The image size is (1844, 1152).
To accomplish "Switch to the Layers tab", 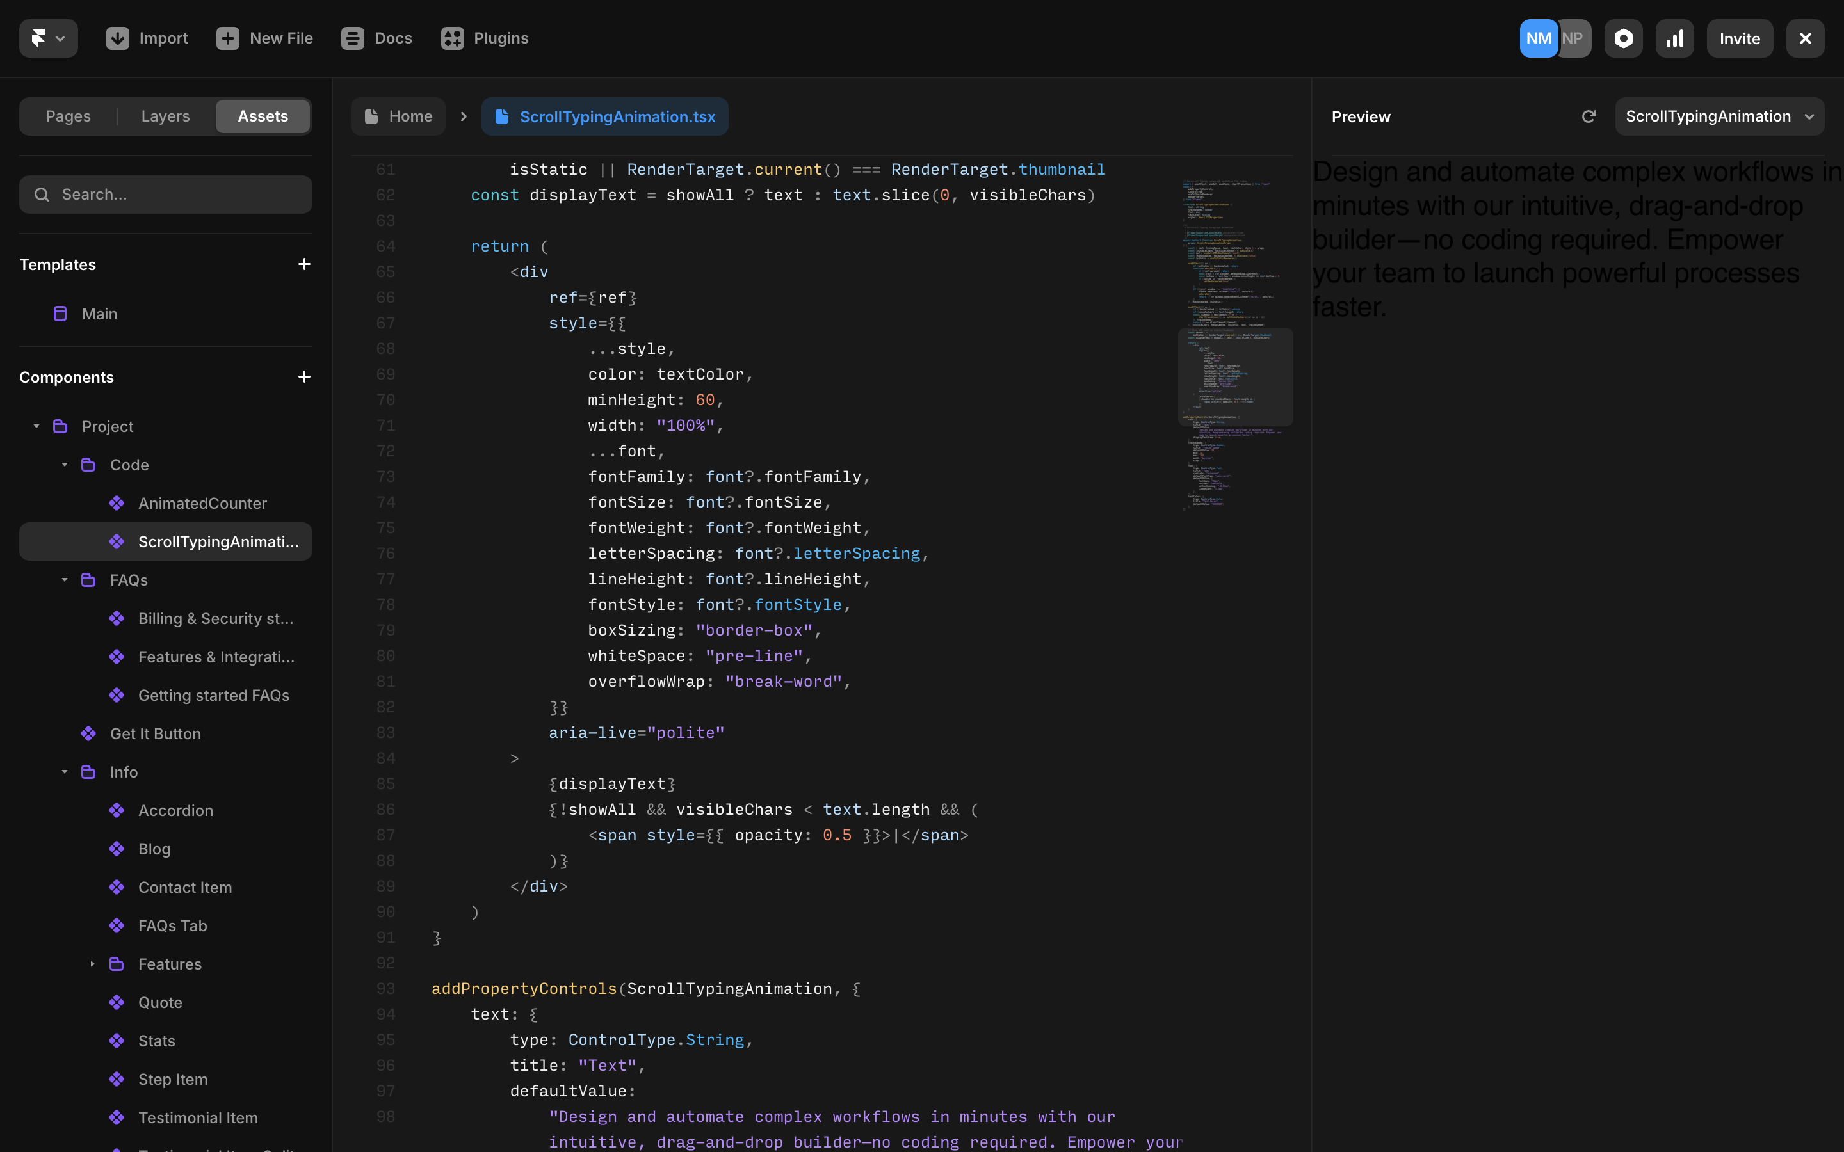I will (165, 116).
